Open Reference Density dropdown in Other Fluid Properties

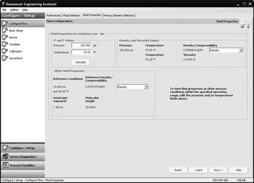[x=132, y=87]
